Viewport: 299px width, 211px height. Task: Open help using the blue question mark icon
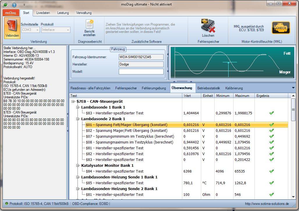(x=14, y=5)
